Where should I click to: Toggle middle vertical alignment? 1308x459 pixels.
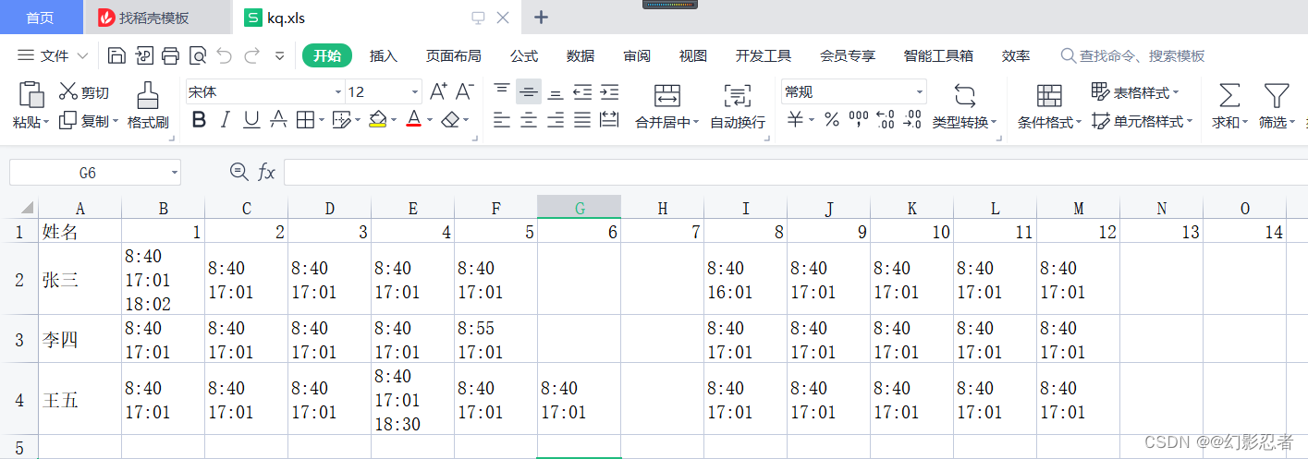(529, 91)
